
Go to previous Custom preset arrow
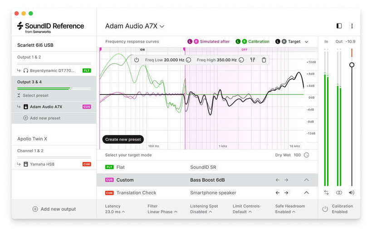[278, 180]
